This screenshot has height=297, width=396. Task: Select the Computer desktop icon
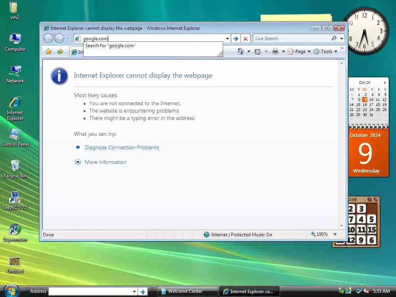tap(15, 42)
